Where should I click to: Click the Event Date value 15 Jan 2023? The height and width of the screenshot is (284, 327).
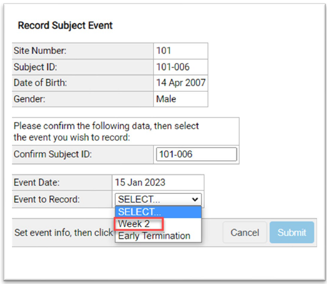tap(140, 182)
